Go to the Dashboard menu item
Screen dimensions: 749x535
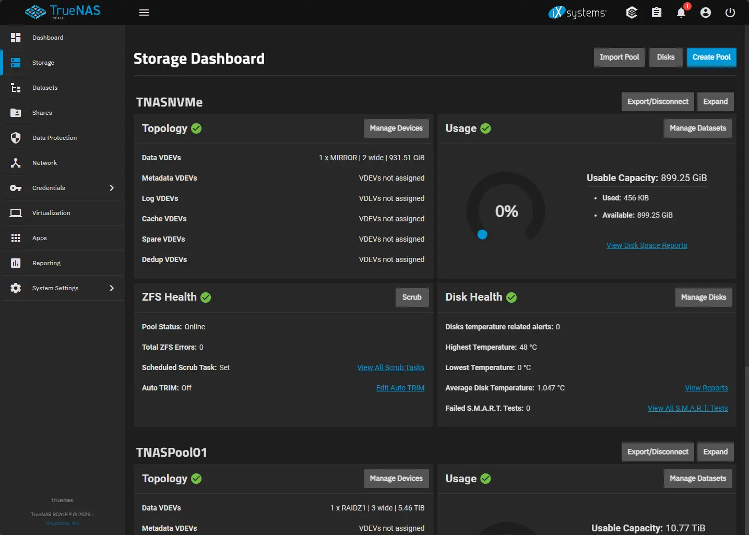click(63, 38)
